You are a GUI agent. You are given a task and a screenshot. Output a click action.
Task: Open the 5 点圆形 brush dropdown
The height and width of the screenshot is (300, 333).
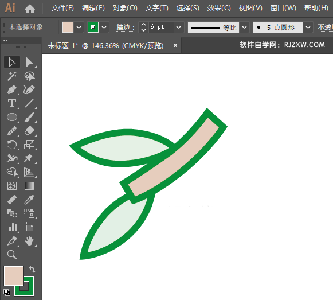(x=308, y=27)
